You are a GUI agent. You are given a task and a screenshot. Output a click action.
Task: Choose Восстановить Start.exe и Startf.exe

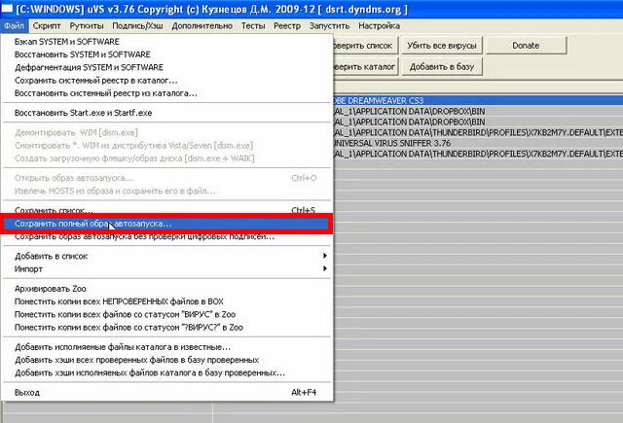(x=166, y=113)
